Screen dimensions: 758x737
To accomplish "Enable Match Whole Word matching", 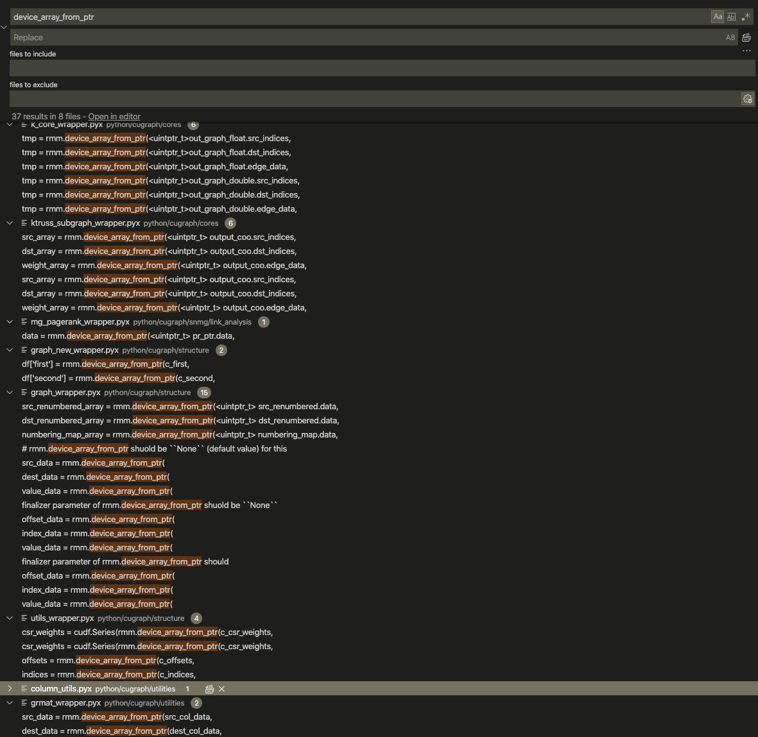I will [731, 17].
